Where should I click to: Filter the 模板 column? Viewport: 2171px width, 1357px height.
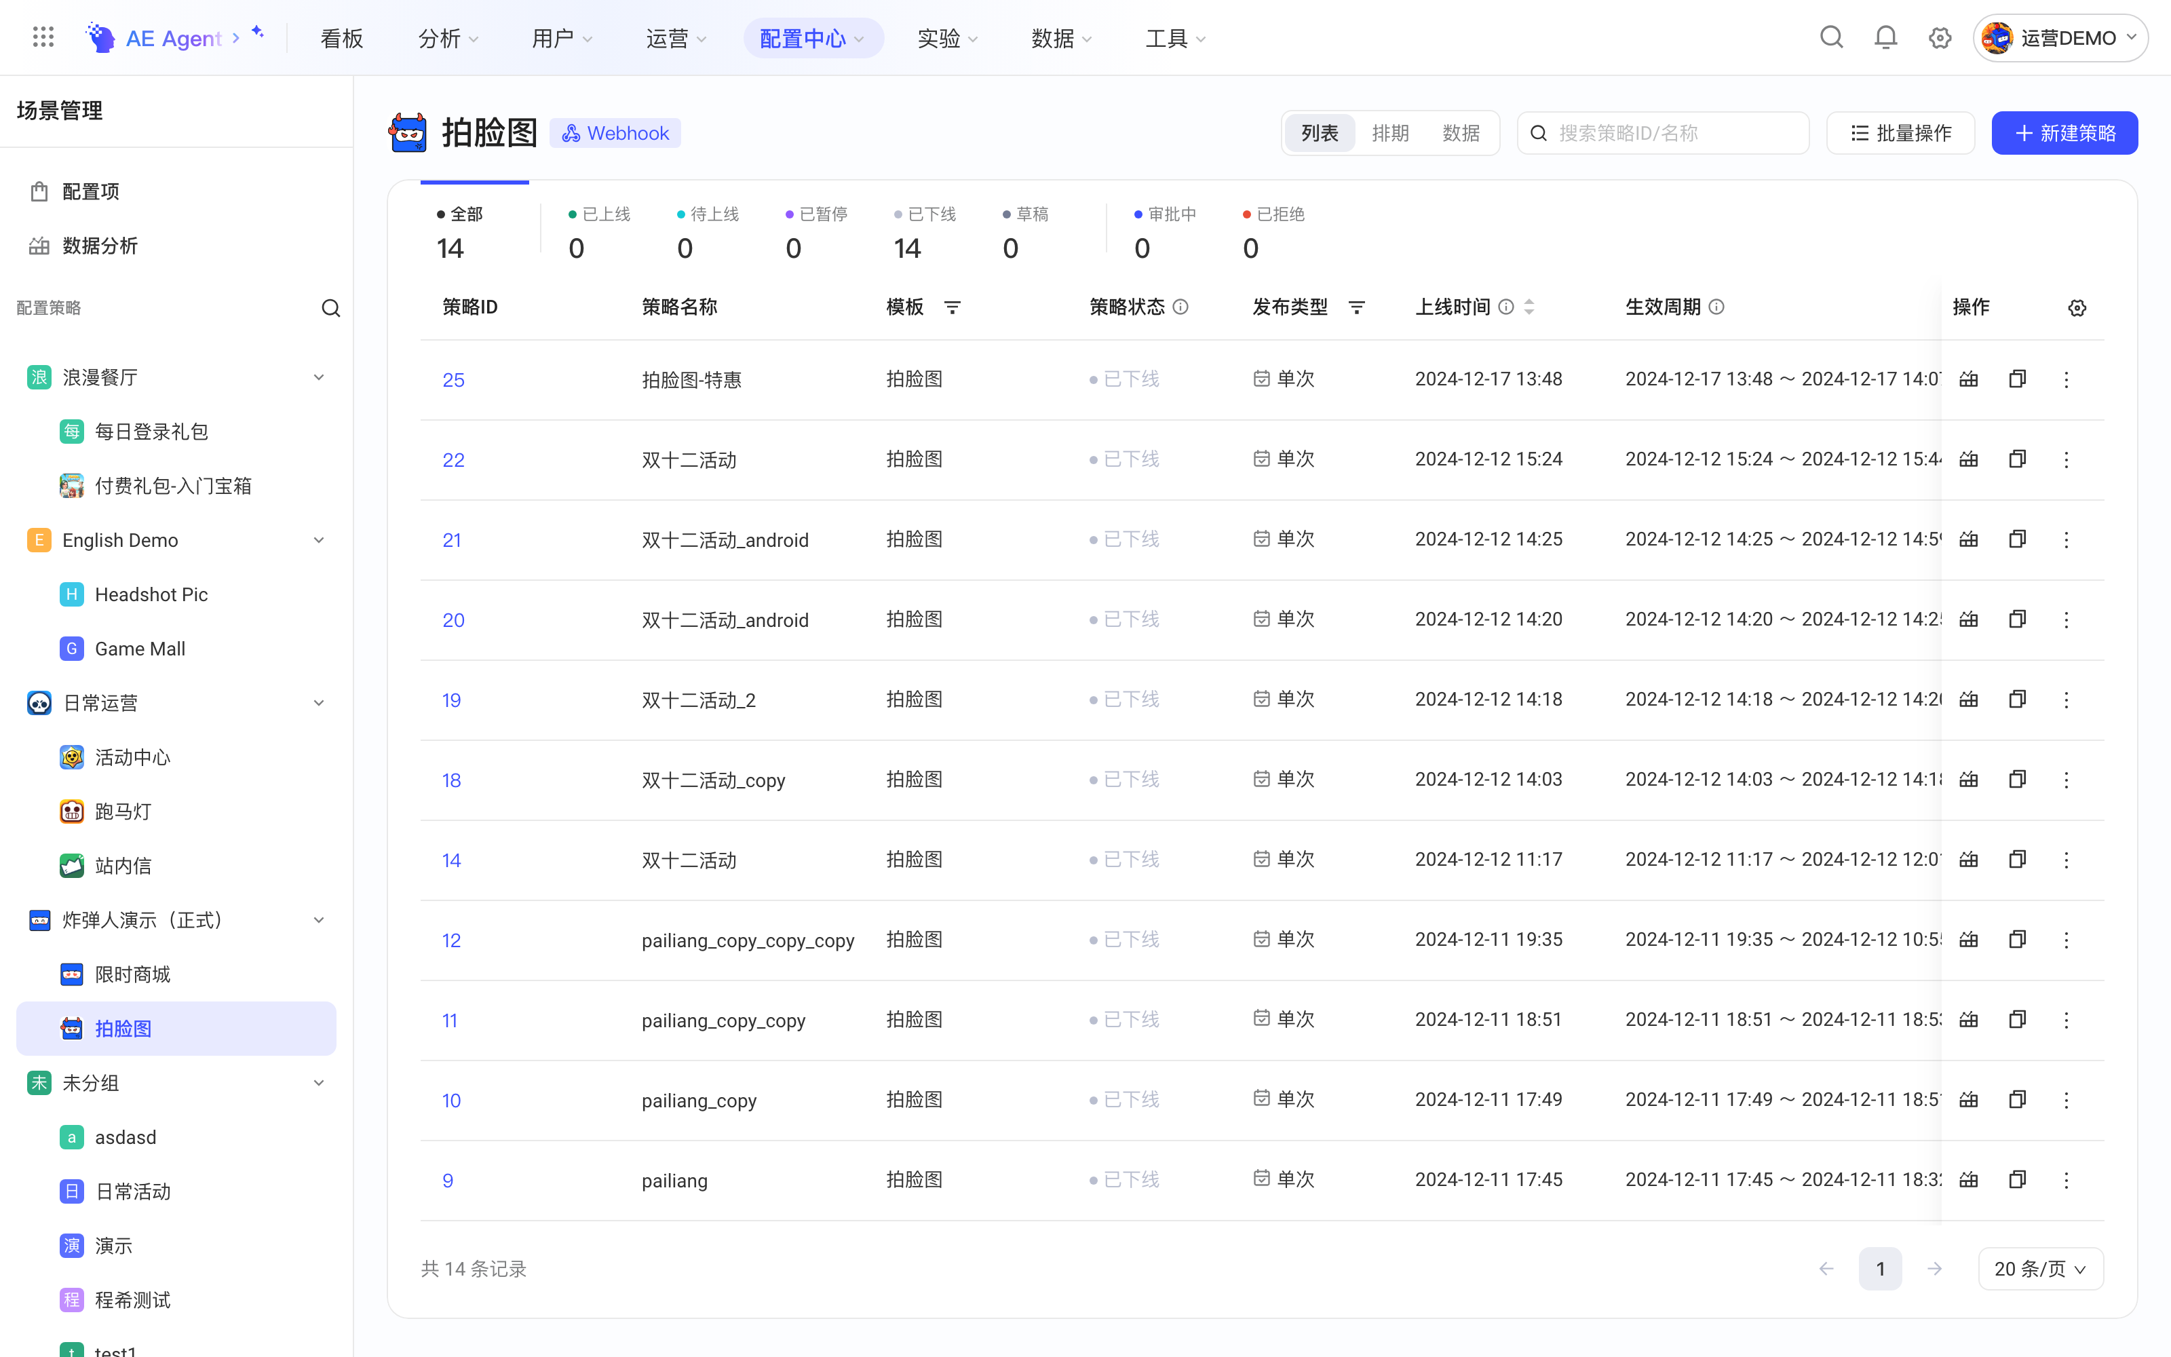[952, 307]
